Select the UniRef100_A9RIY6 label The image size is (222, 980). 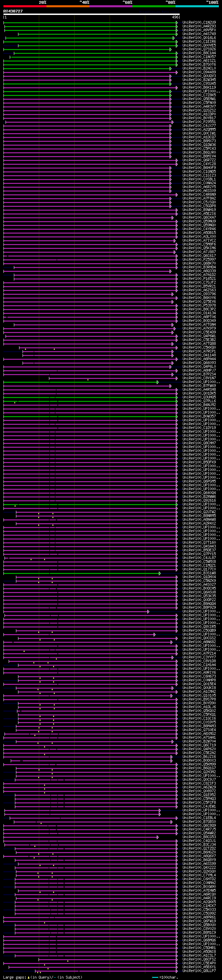[199, 673]
